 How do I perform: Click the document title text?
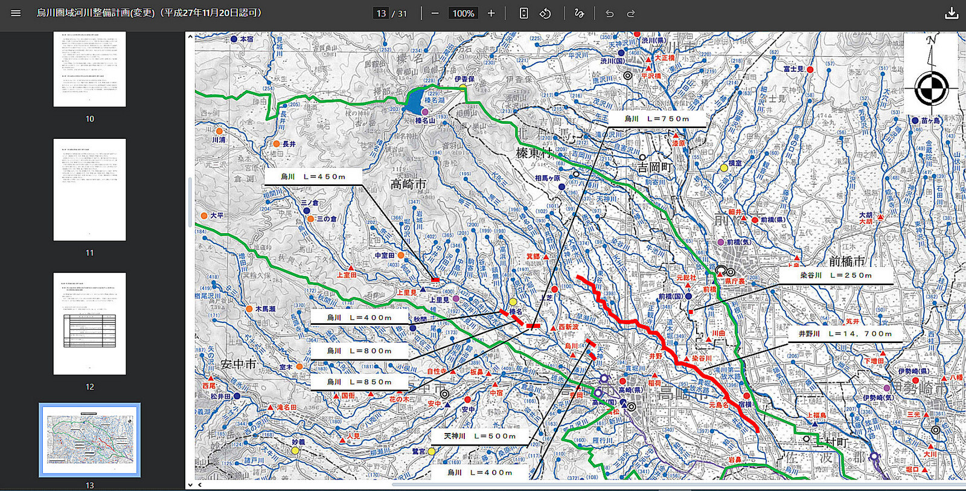point(149,13)
